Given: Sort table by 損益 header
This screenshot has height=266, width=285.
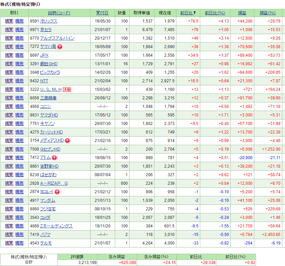Looking at the screenshot, I should point(242,13).
